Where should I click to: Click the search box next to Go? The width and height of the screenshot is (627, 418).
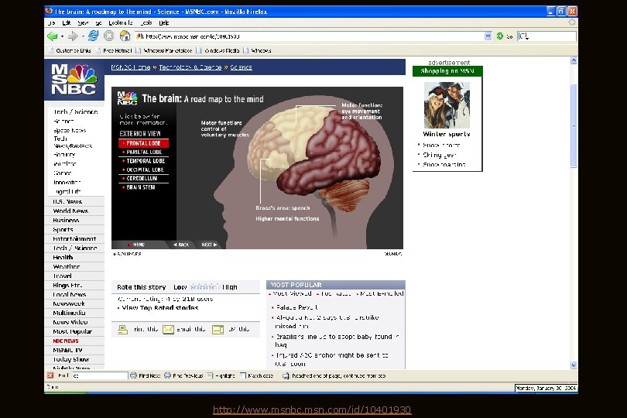coord(546,36)
